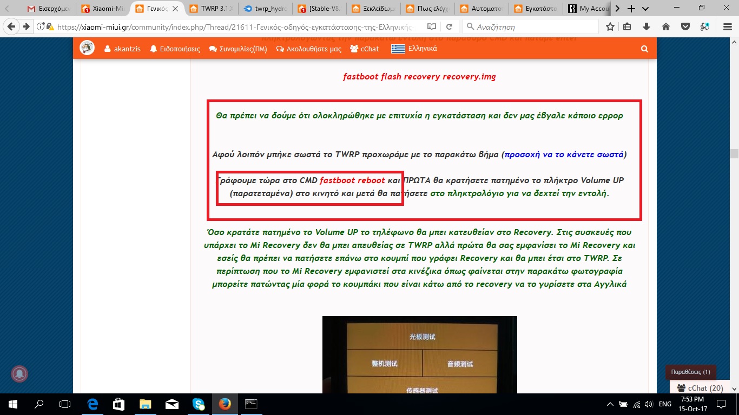Screen dimensions: 739x415
Task: Switch to the Πως ελέγχ tab
Action: pos(428,9)
